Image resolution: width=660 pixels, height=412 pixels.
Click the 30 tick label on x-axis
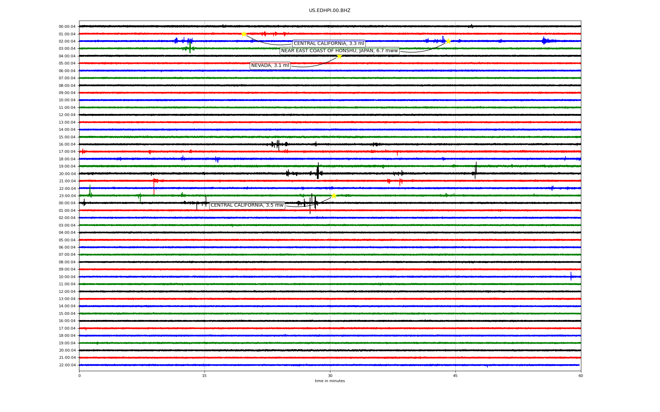tap(330, 376)
